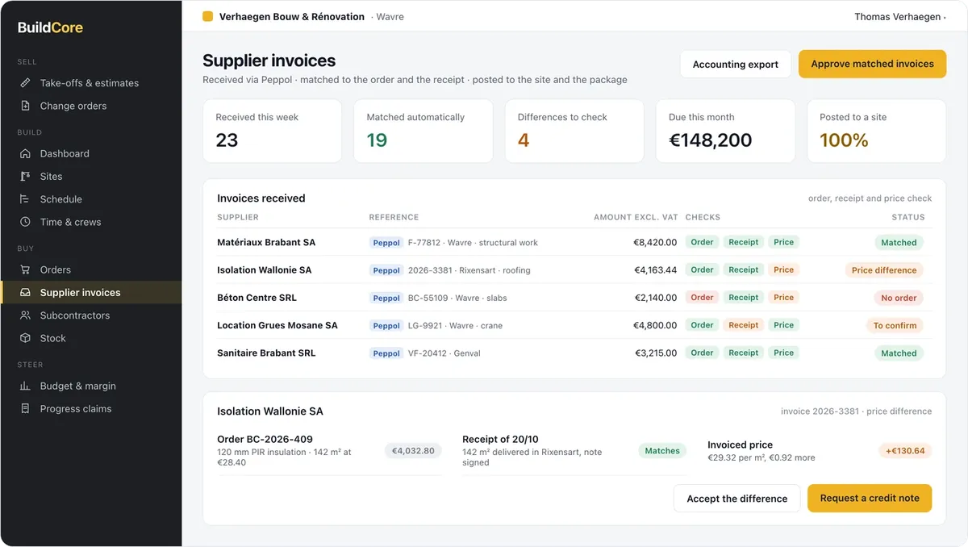Select the Matériaux Brabant SA supplier name

[x=266, y=242]
